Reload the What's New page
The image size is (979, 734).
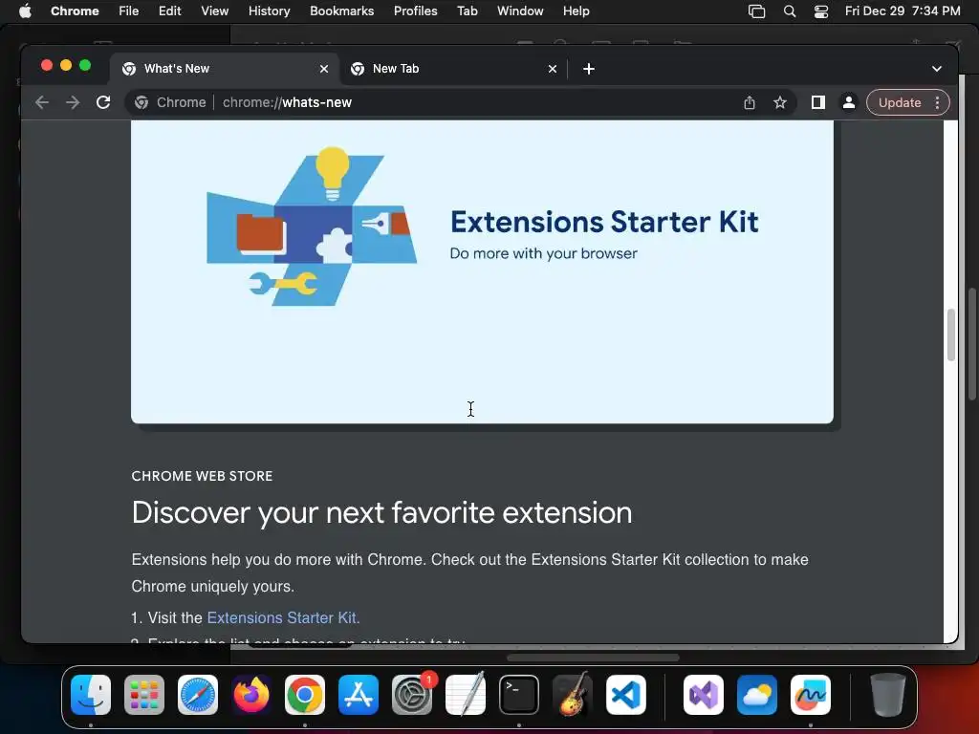pos(103,102)
